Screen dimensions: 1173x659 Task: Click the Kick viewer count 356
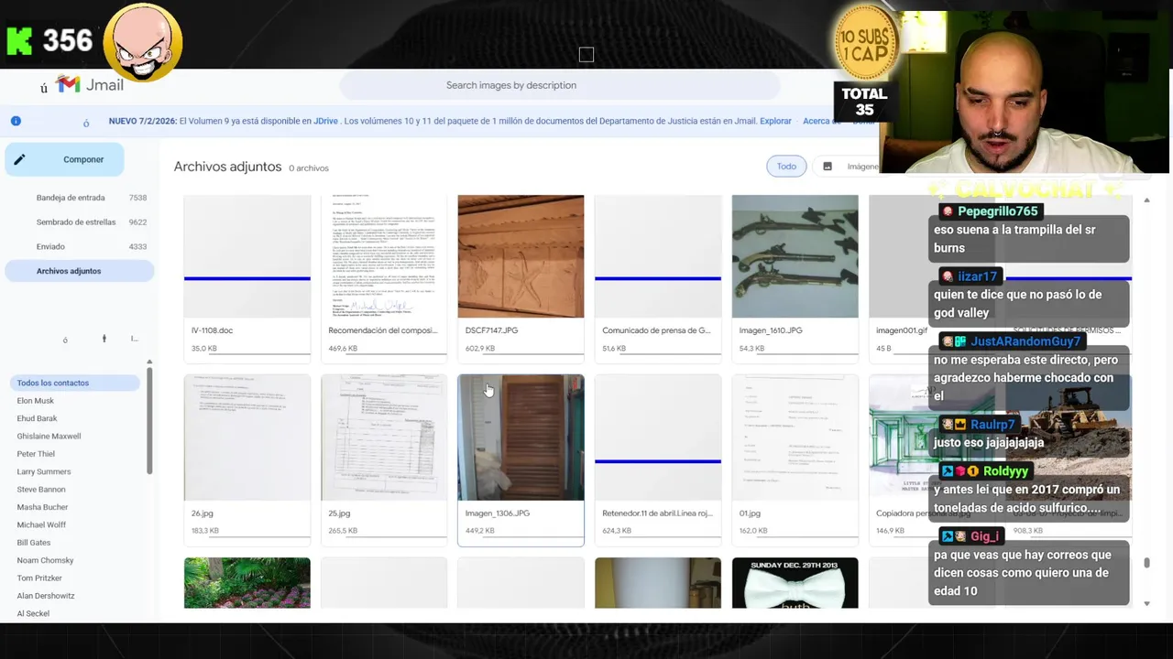(x=68, y=40)
